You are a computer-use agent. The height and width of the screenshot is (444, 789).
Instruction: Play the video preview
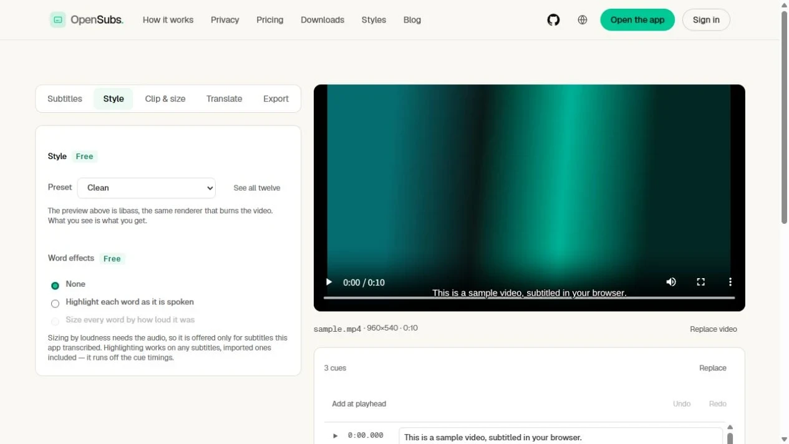(x=329, y=282)
